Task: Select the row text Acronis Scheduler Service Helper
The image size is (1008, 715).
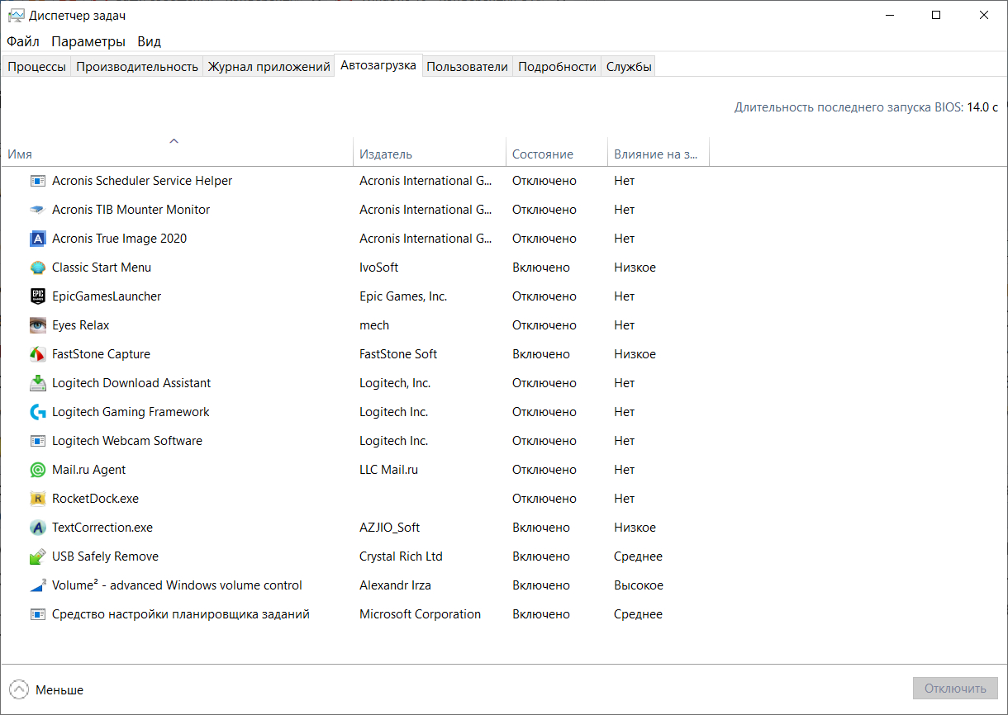Action: pos(142,181)
